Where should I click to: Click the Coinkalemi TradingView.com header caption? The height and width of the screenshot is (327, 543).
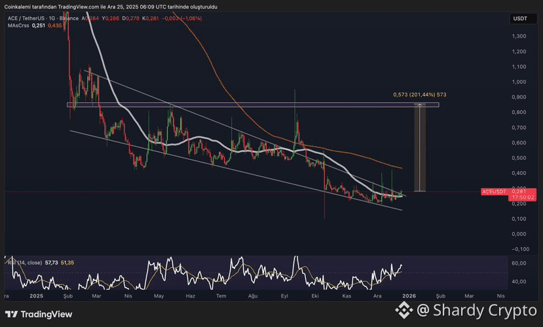111,7
